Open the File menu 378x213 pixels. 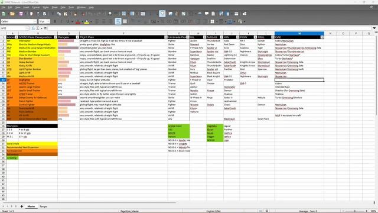(x=4, y=7)
